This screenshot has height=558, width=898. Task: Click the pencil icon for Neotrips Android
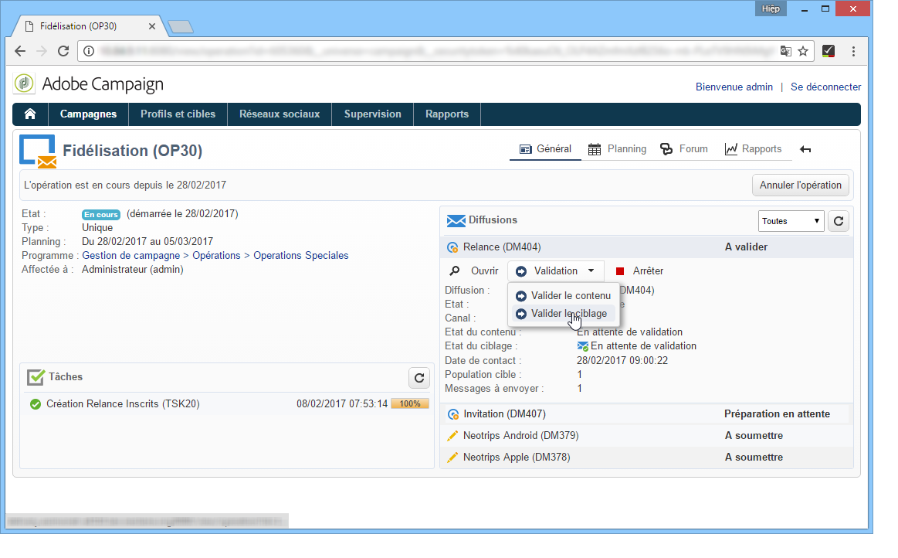(x=452, y=436)
